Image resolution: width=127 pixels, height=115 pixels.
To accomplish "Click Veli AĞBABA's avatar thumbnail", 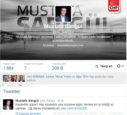I will 6,78.
